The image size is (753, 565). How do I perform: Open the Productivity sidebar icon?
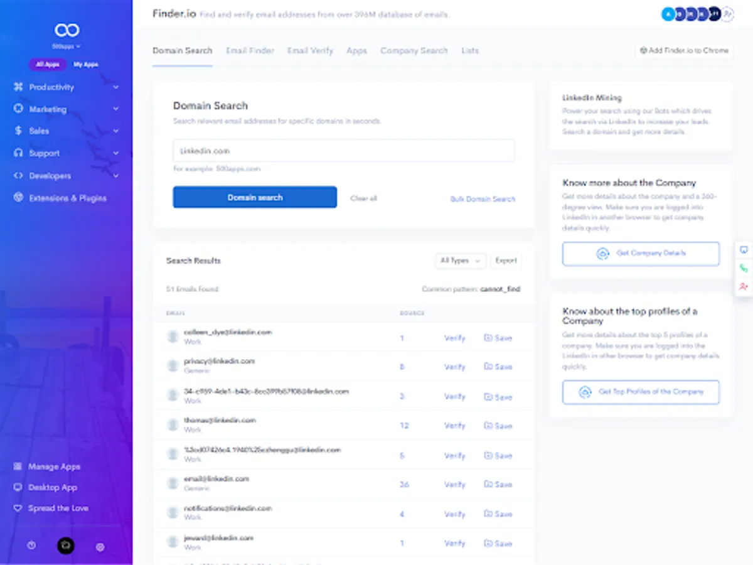coord(18,87)
